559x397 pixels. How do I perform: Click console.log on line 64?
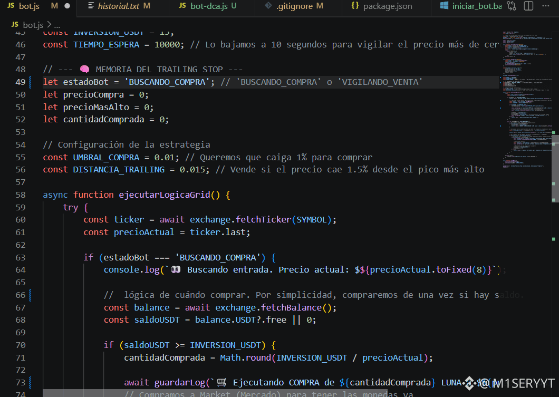tap(131, 270)
